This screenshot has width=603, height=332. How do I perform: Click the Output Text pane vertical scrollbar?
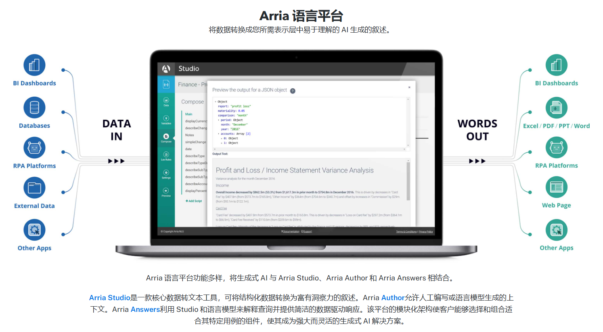click(x=408, y=181)
